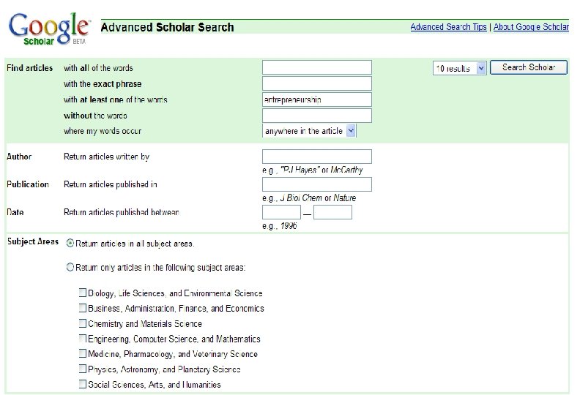Click the Author input field

click(x=317, y=157)
